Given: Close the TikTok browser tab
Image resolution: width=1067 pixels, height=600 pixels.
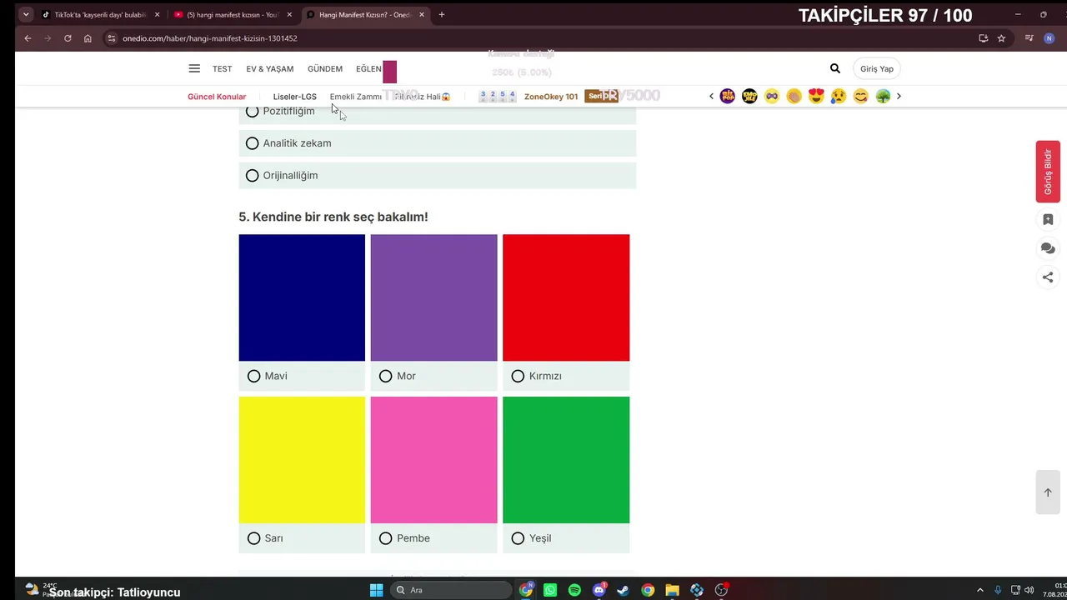Looking at the screenshot, I should point(157,14).
